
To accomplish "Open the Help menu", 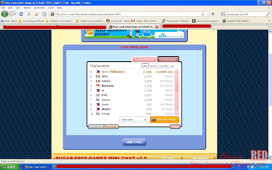I will pos(59,8).
